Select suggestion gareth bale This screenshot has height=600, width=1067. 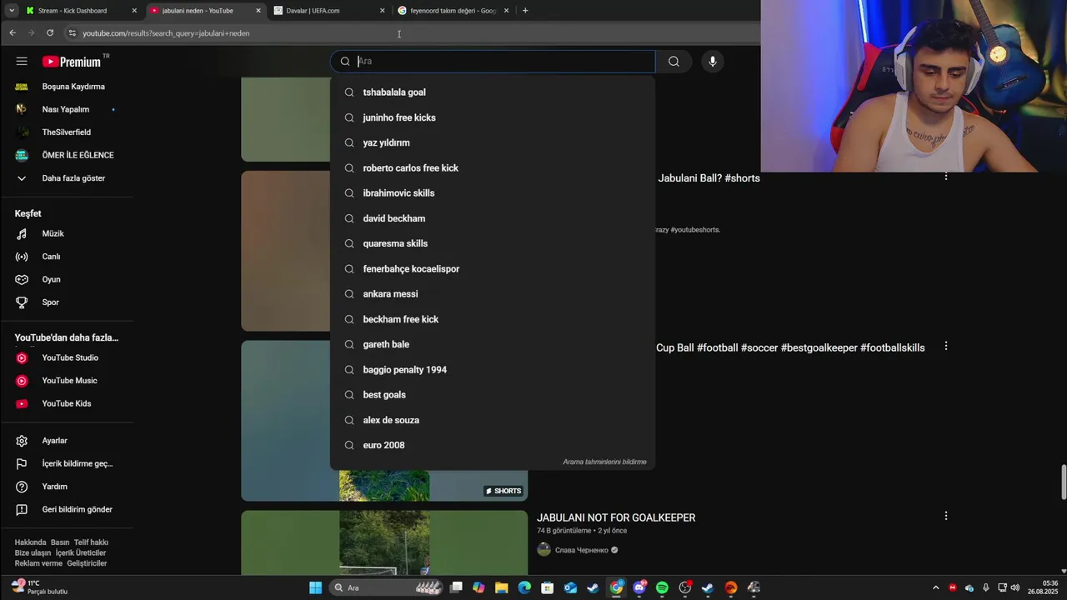[x=493, y=344]
